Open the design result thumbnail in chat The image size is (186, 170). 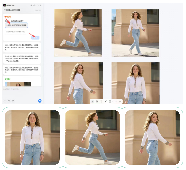pos(18,84)
